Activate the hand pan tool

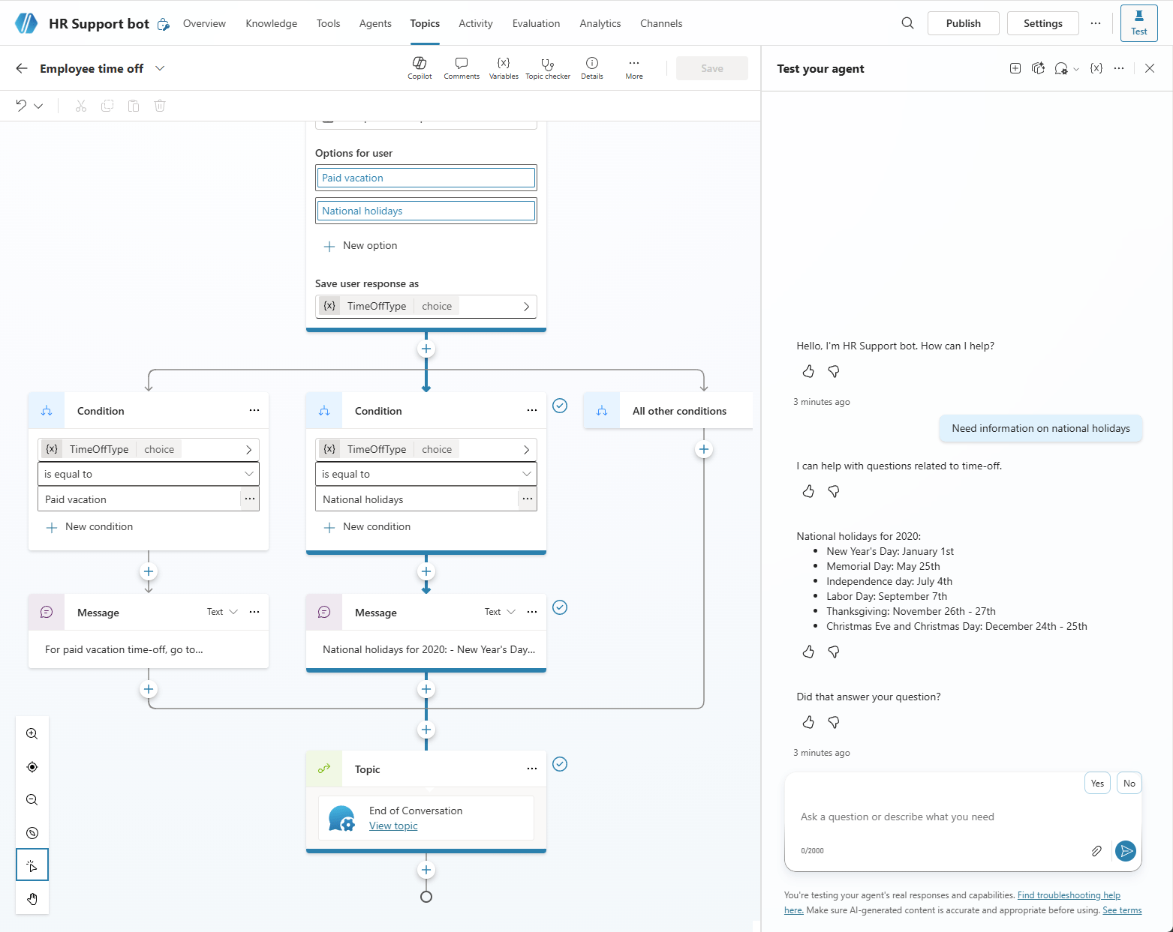32,898
